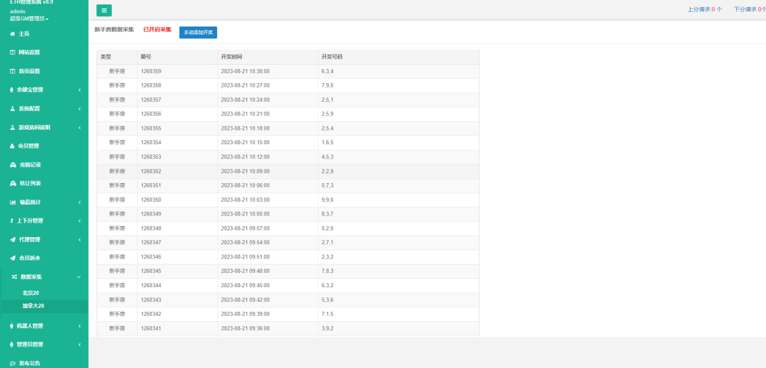Click draw time 2023-08-21 09:54:00
Viewport: 766px width, 368px height.
245,242
